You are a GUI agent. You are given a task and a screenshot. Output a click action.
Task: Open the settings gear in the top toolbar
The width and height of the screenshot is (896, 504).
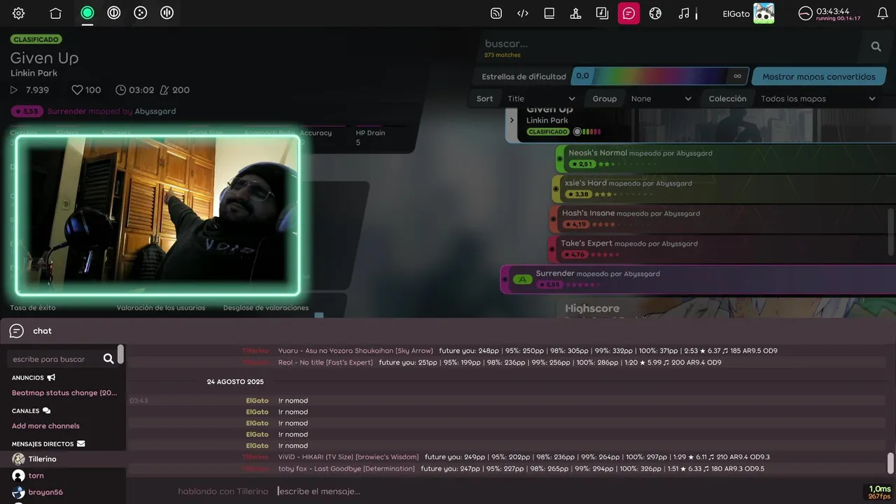coord(19,13)
